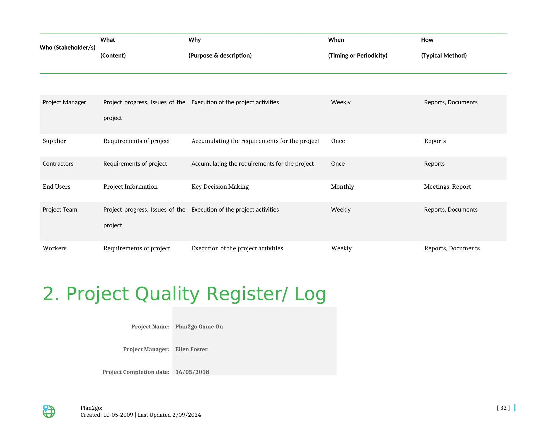
Task: Click 'Once' in the Contractors row
Action: [x=338, y=164]
